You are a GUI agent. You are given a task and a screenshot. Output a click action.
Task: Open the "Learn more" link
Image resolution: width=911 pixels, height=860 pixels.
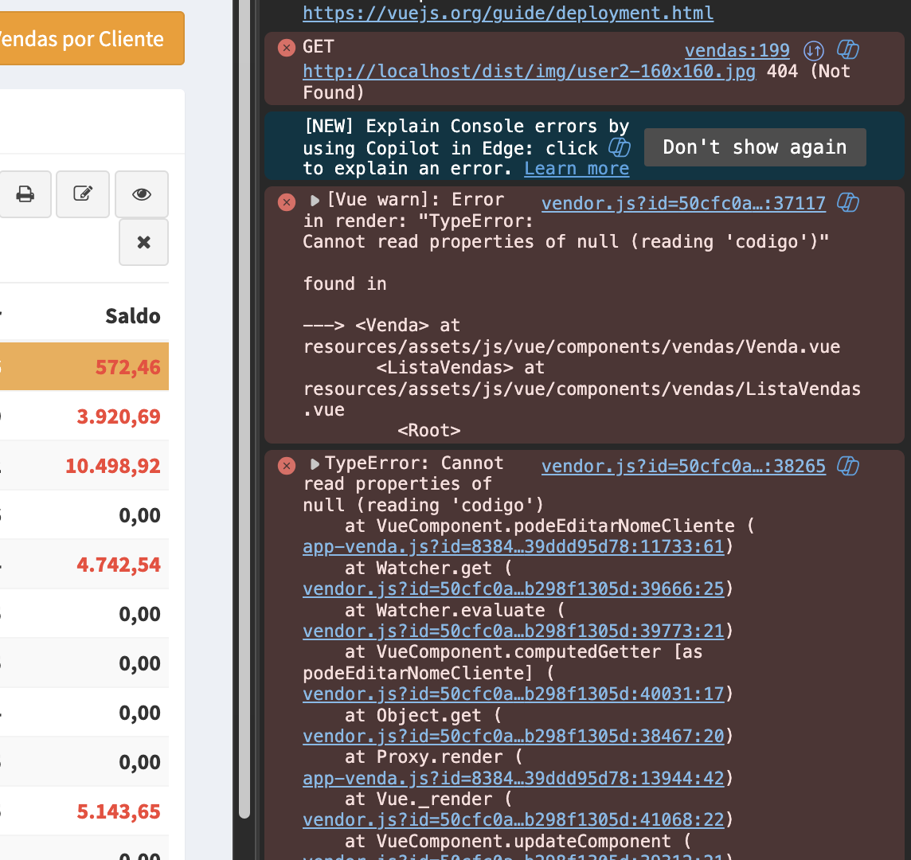pyautogui.click(x=577, y=169)
